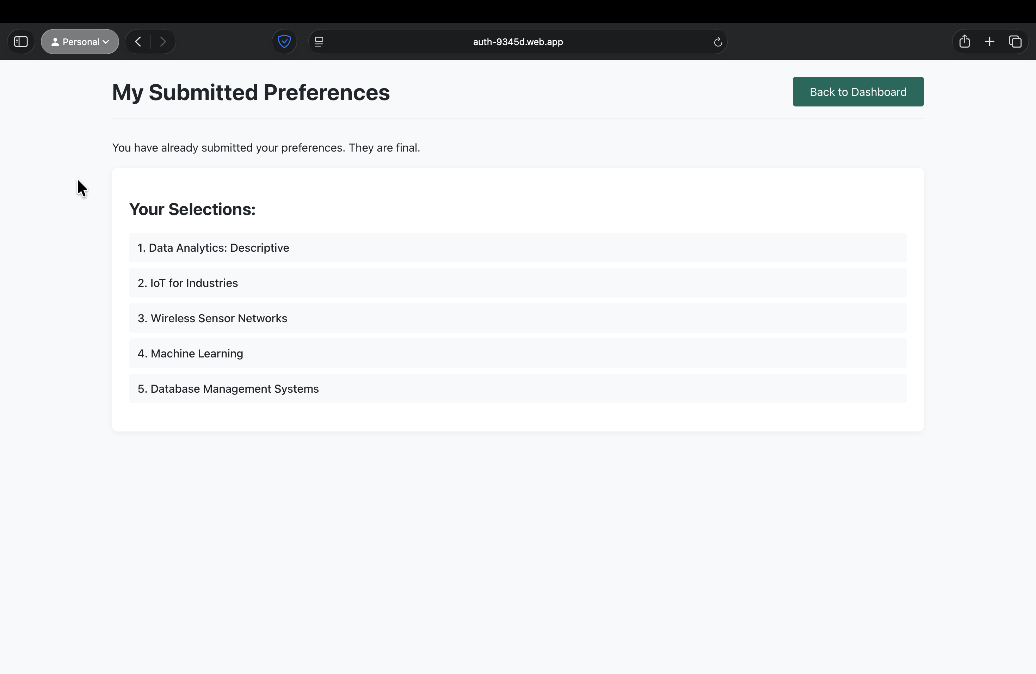
Task: Toggle the Safari sidebar panel
Action: pos(20,41)
